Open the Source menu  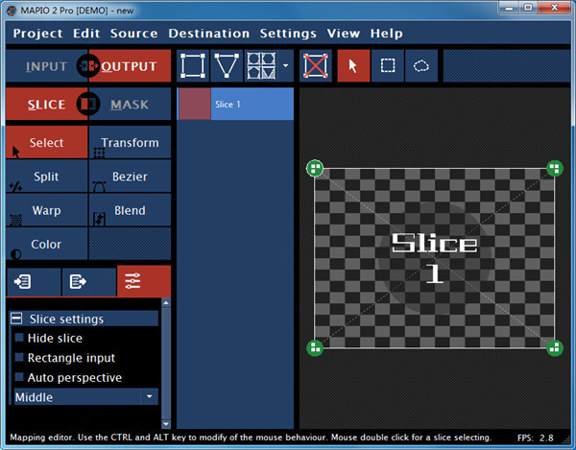point(133,34)
